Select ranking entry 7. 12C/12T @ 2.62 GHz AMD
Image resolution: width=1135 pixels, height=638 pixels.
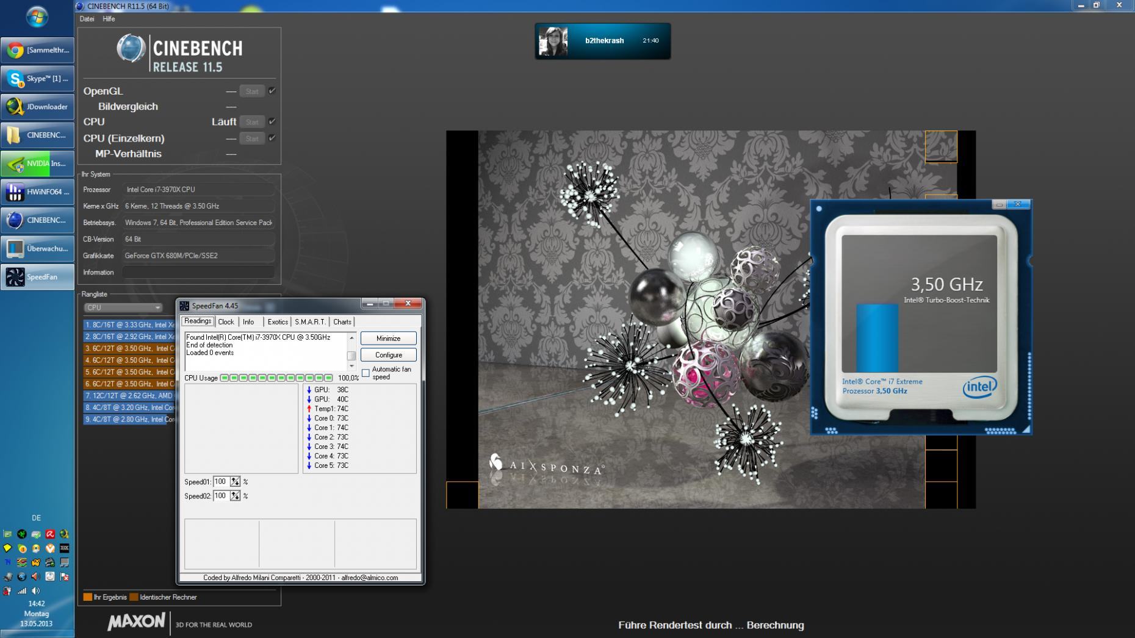click(x=129, y=396)
